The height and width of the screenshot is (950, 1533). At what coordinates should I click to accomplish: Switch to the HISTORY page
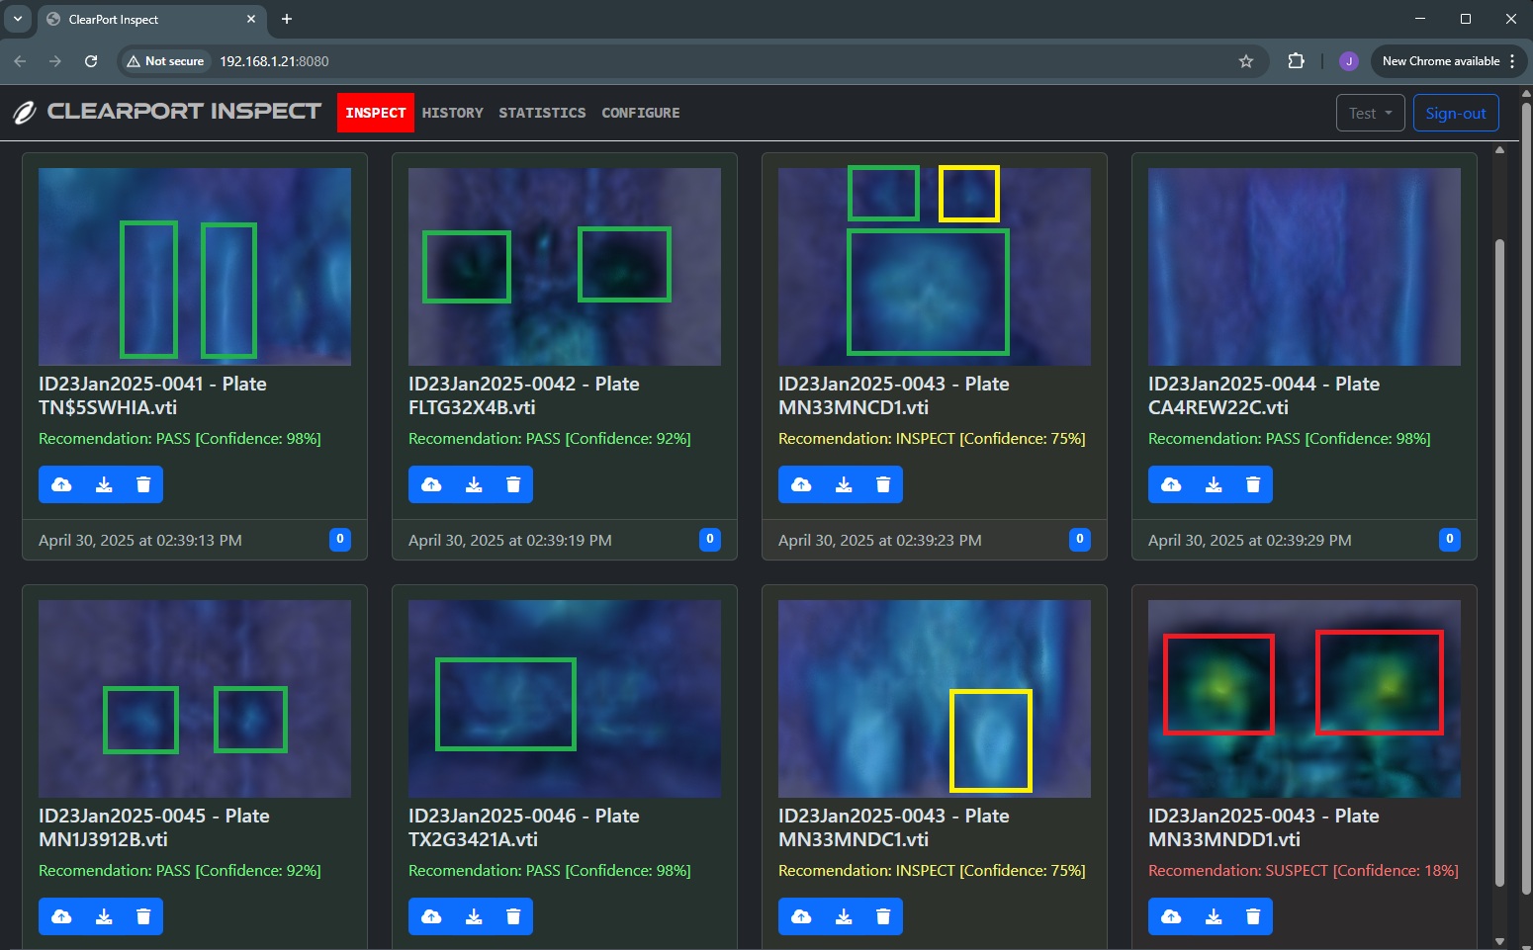click(453, 113)
